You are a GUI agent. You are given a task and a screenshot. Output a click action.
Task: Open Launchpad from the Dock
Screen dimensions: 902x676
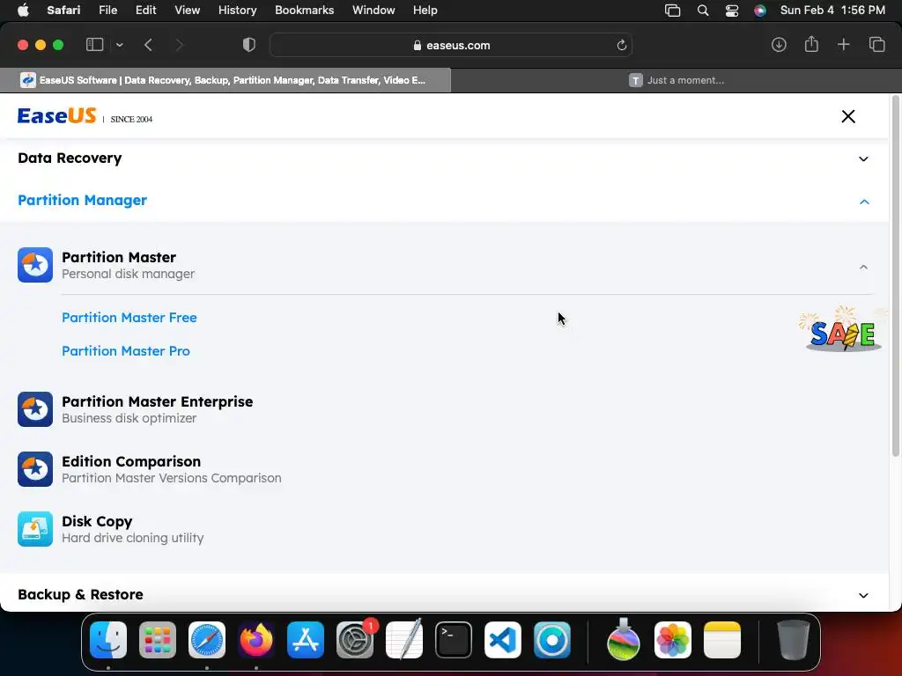(x=158, y=640)
